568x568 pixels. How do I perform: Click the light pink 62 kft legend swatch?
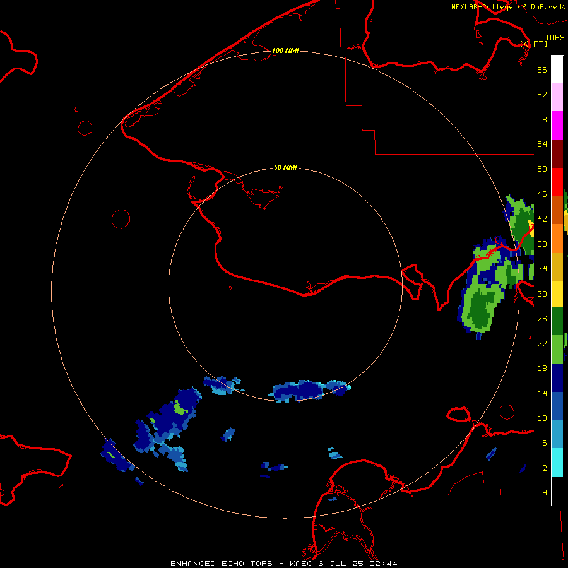(x=557, y=97)
